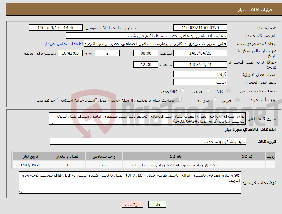Click the چاپ (print) button
Image resolution: width=282 pixels, height=214 pixels.
pos(157,204)
